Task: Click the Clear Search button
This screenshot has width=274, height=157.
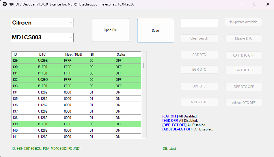Action: [199, 38]
